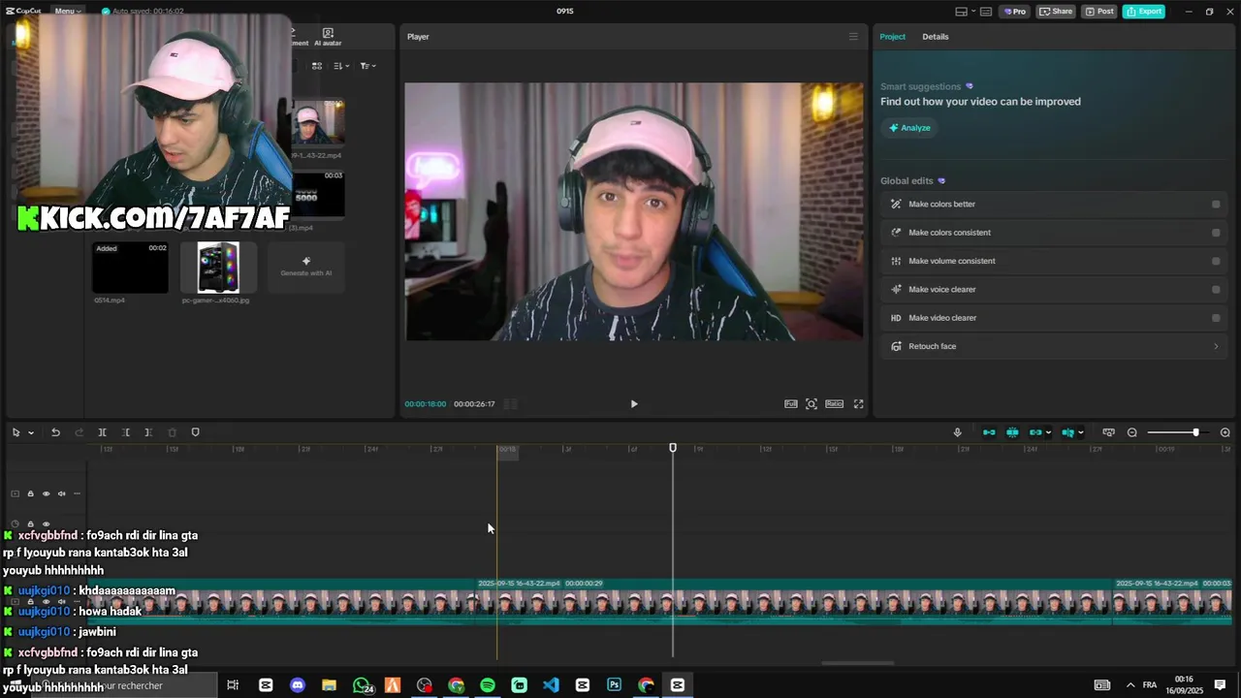The image size is (1241, 698).
Task: Toggle Make volume consistent option
Action: [x=1216, y=261]
